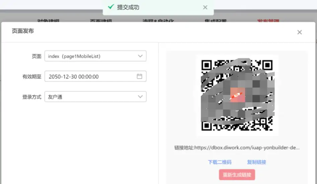Click the QR code image

click(x=237, y=95)
